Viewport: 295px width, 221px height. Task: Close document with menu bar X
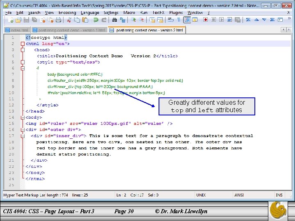point(288,13)
